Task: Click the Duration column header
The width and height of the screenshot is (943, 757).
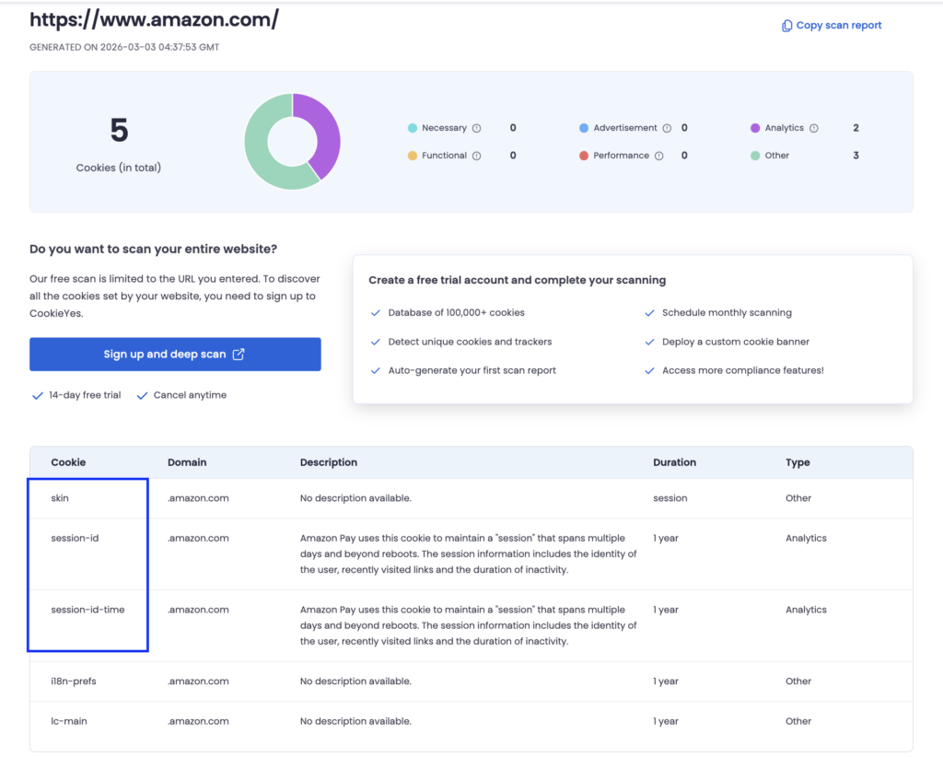Action: [675, 462]
